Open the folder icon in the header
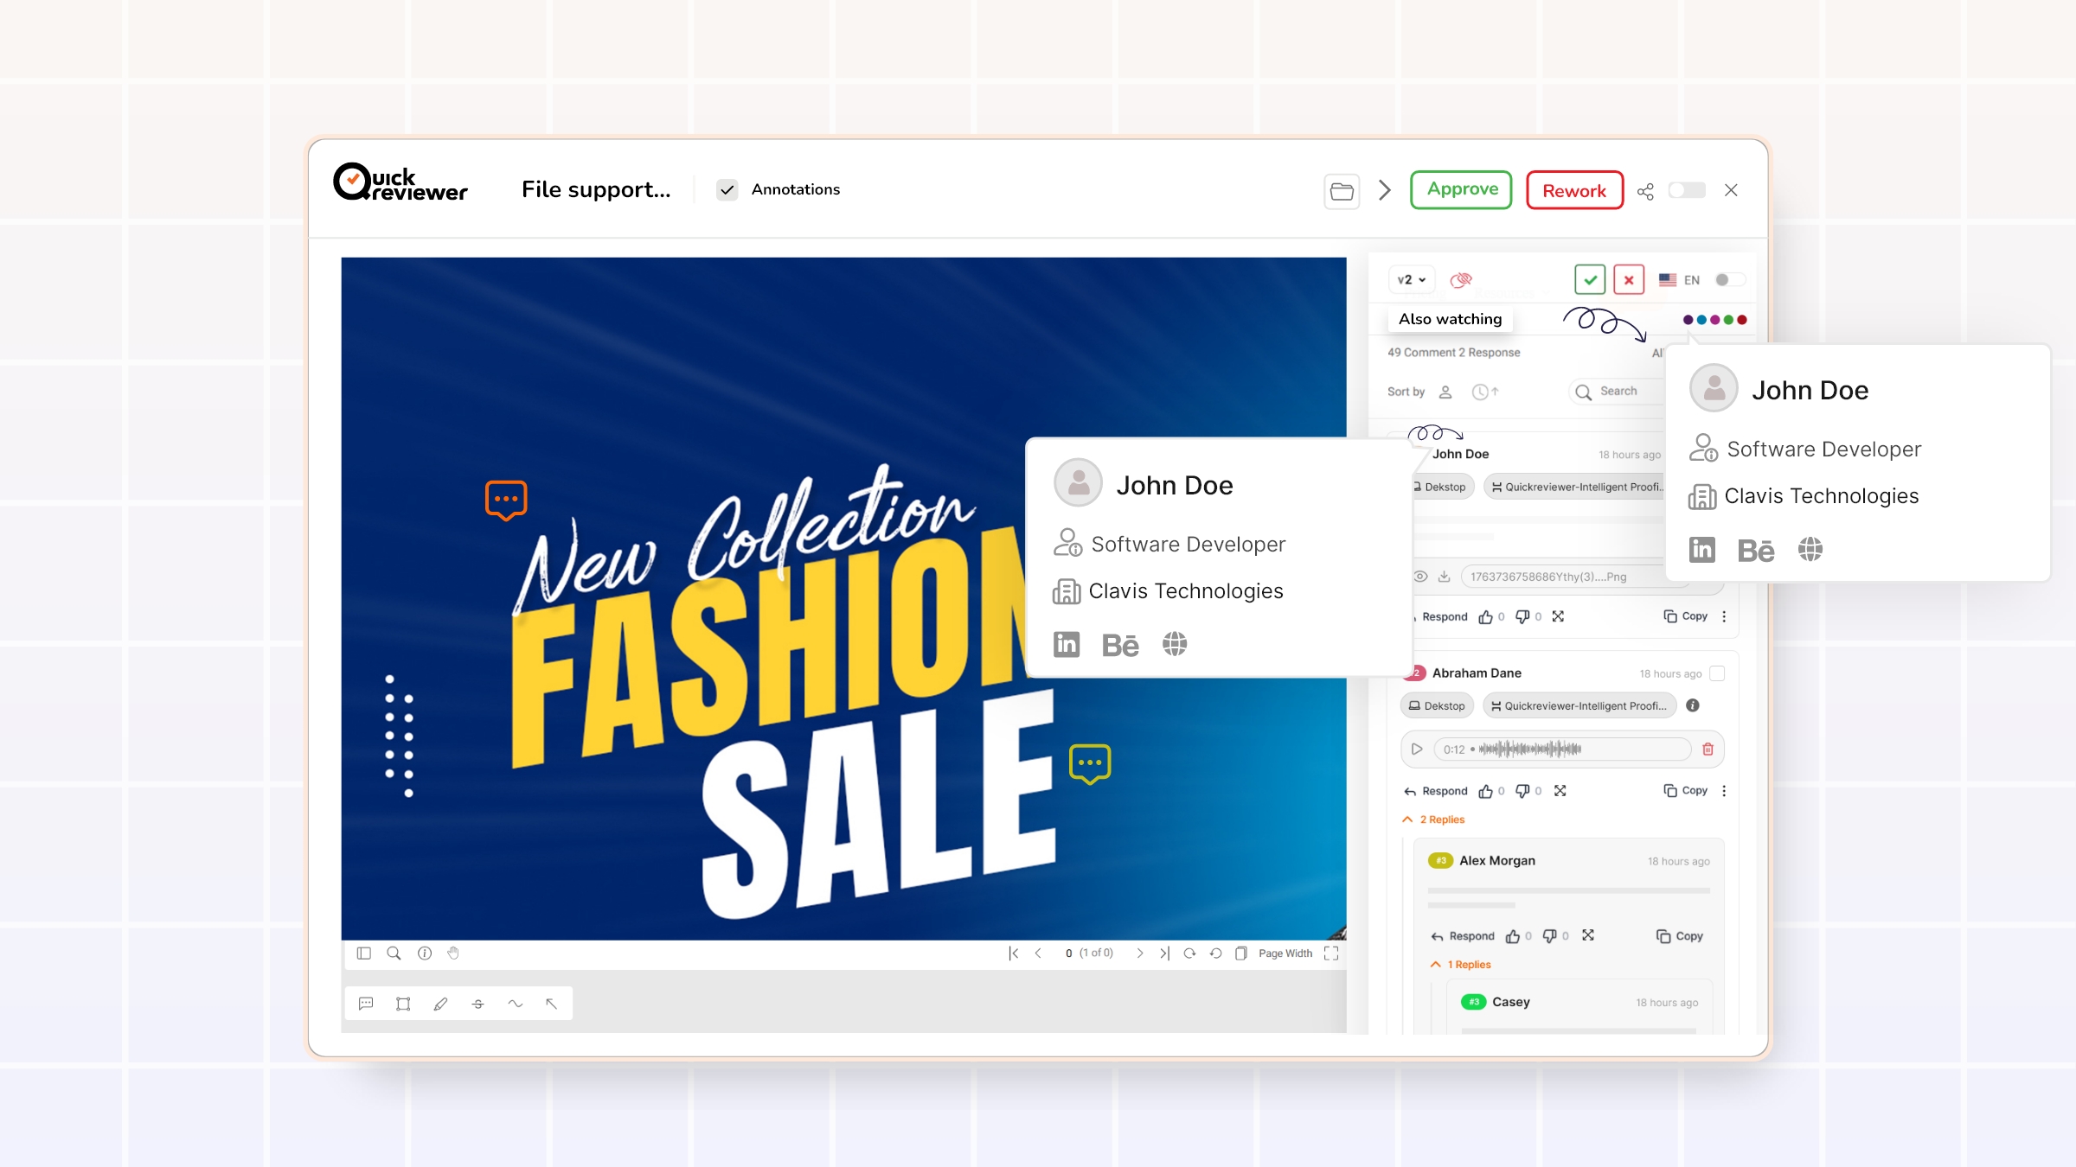Viewport: 2076px width, 1167px height. coord(1342,191)
